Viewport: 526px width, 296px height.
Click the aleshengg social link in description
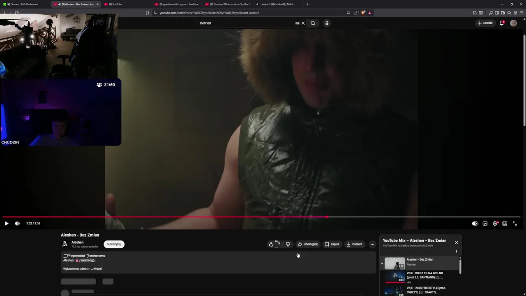(x=85, y=260)
